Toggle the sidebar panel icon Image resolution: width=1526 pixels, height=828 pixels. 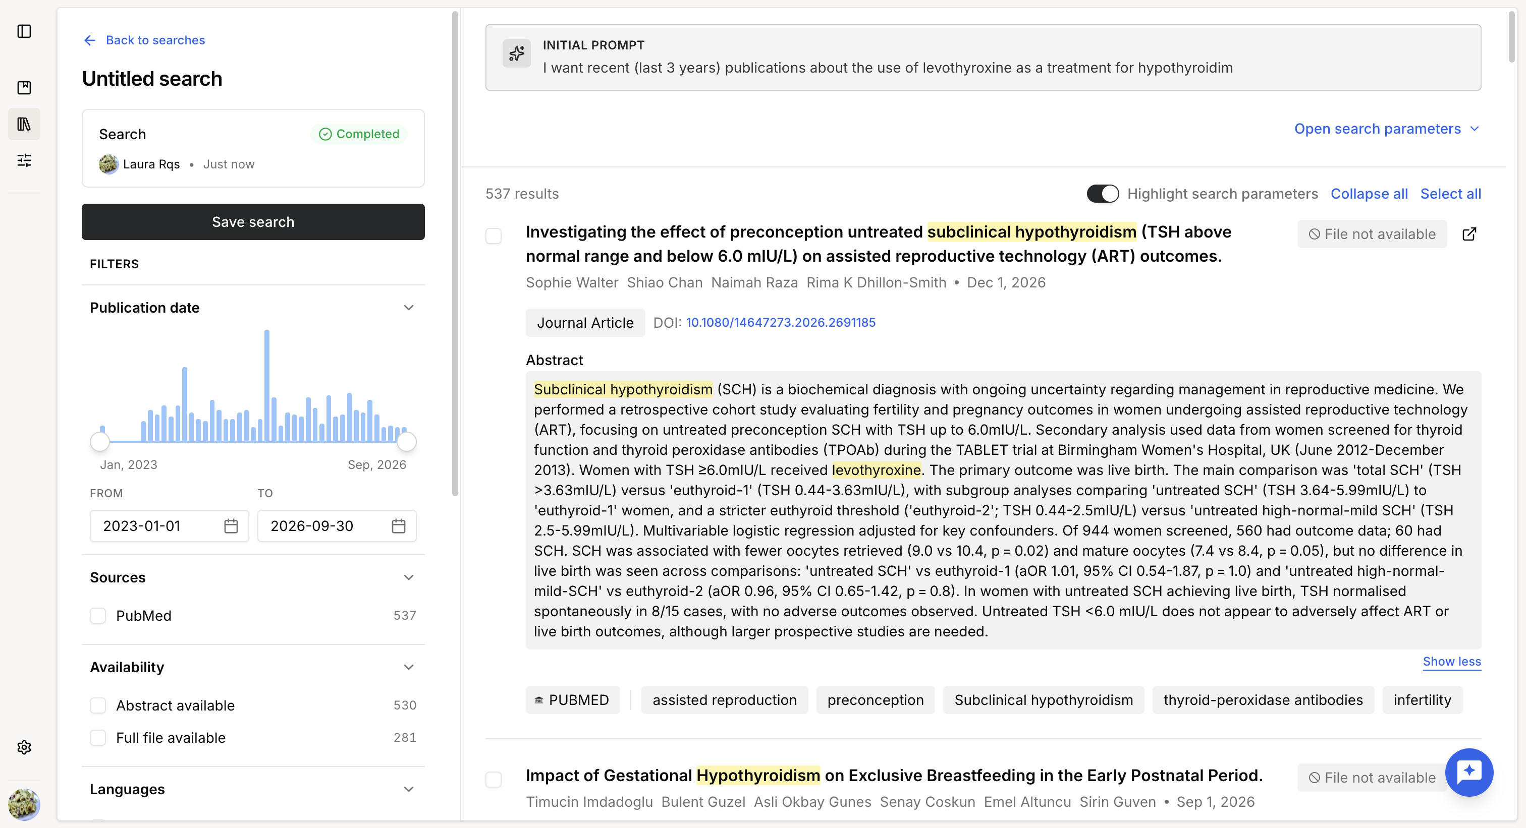[x=24, y=31]
